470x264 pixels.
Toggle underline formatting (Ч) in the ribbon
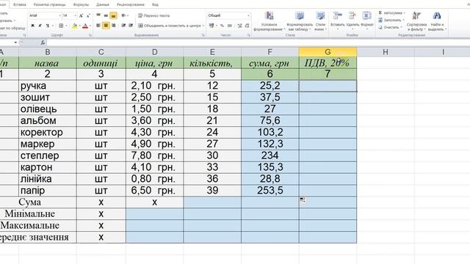click(x=47, y=26)
